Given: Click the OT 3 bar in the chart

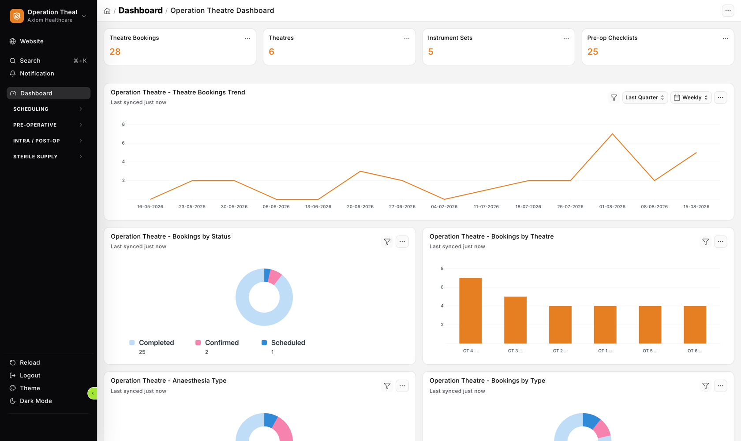Looking at the screenshot, I should [x=515, y=320].
